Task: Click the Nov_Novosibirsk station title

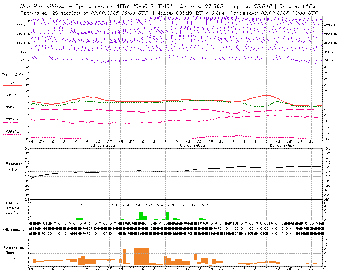Action: pos(43,6)
